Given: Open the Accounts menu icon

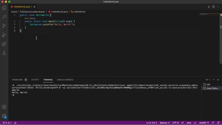Looking at the screenshot, I should coord(4,107).
